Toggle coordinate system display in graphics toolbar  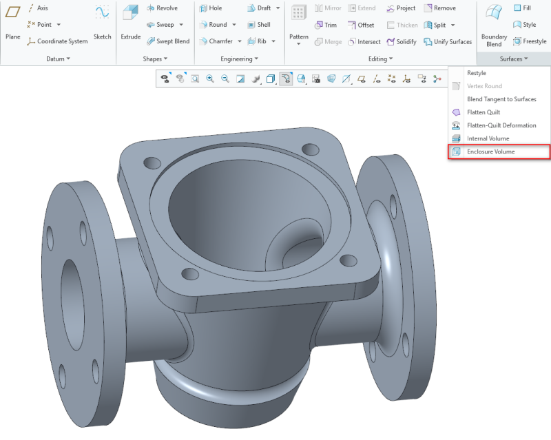406,79
